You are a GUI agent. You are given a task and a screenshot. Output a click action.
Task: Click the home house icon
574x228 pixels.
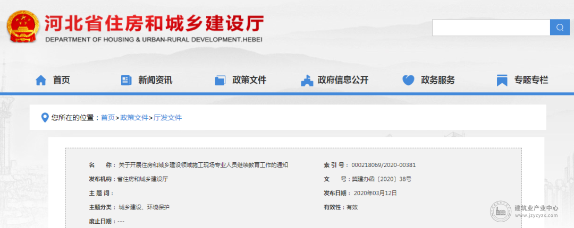[40, 80]
